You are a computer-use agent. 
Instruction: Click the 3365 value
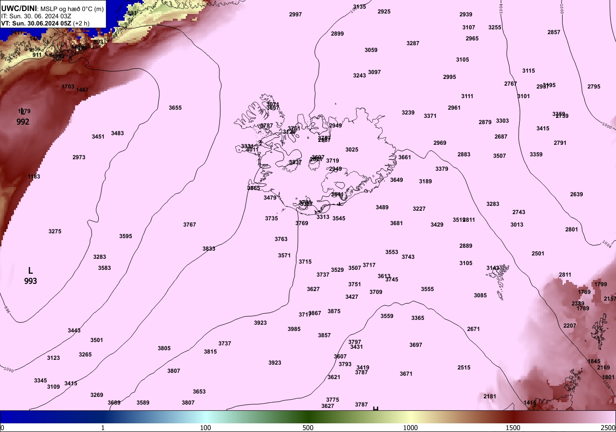[x=418, y=318]
